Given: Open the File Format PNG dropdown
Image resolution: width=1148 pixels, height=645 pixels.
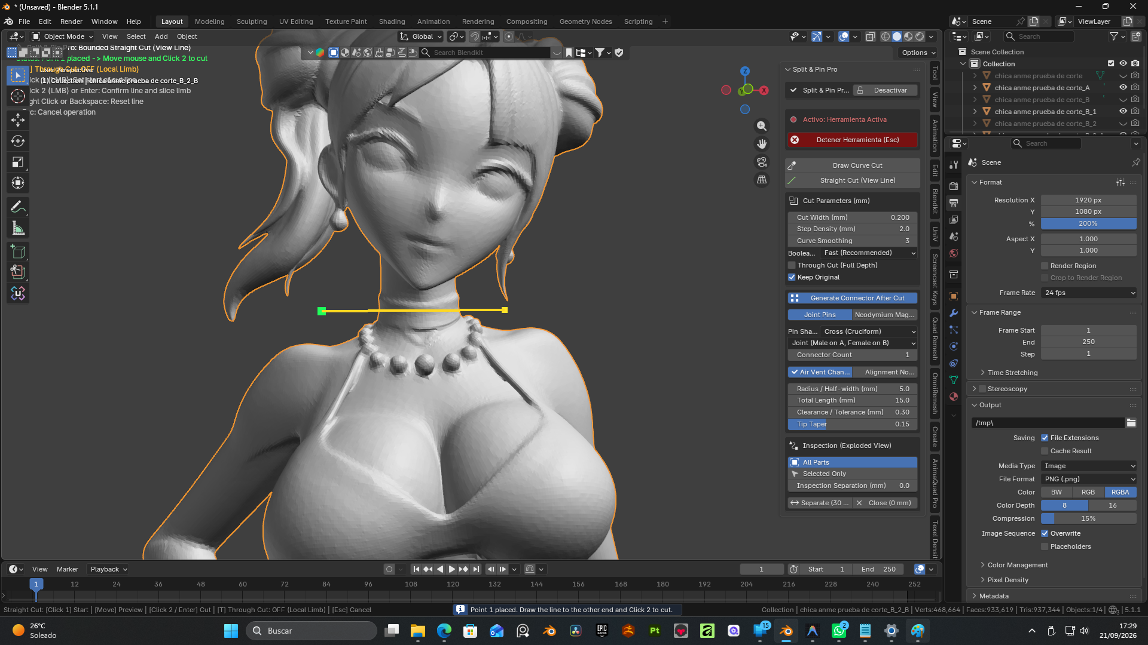Looking at the screenshot, I should pyautogui.click(x=1089, y=479).
